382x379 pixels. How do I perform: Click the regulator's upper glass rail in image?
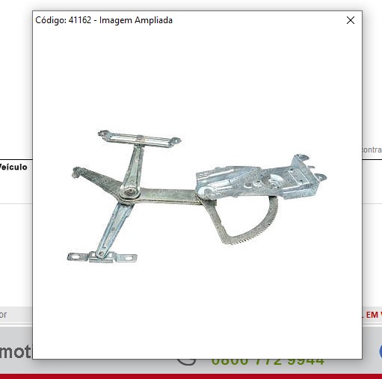(x=140, y=138)
